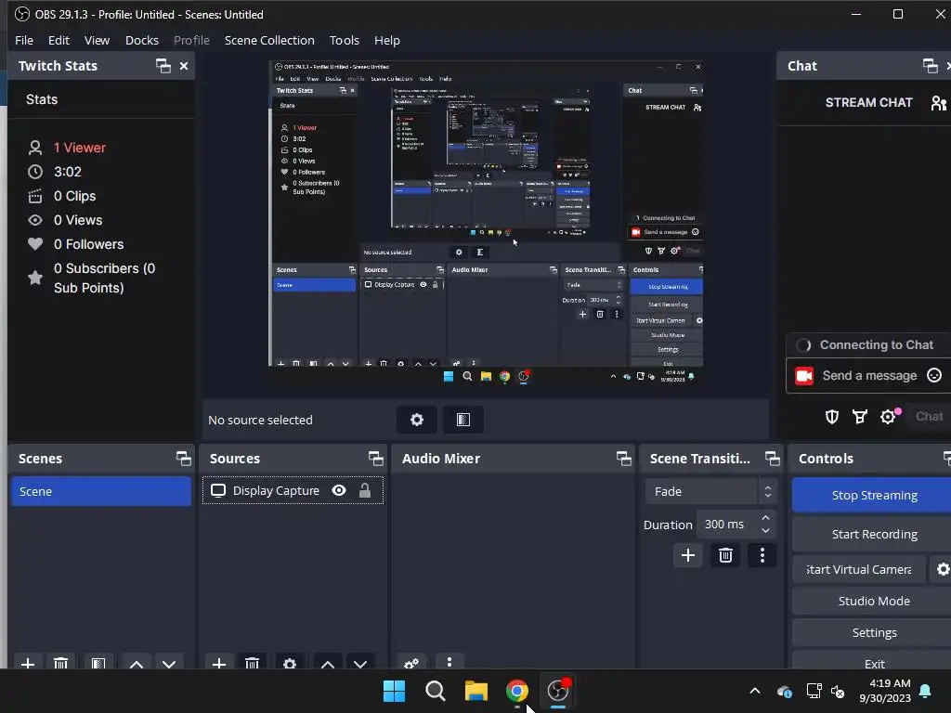Open transition properties three-dot menu
Screen dimensions: 951x713
coord(762,555)
